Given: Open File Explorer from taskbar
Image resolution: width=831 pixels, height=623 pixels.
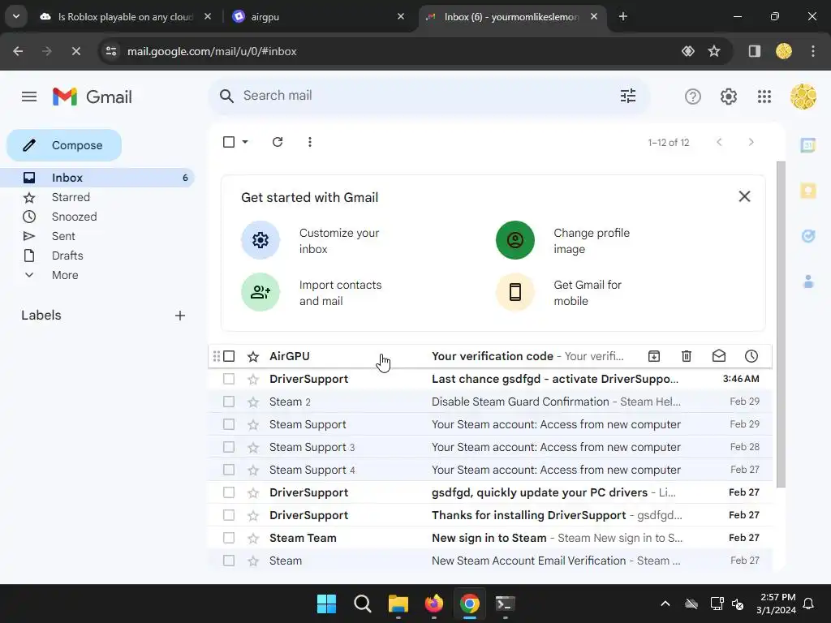Looking at the screenshot, I should (x=398, y=604).
